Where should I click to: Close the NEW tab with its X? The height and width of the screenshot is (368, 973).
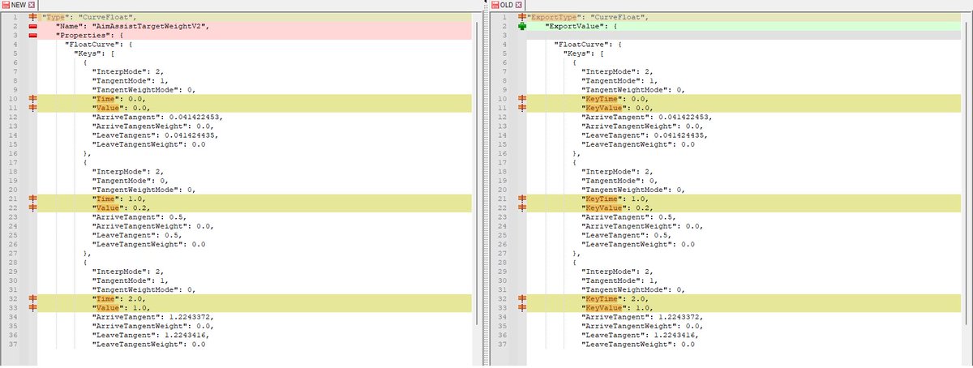click(32, 5)
